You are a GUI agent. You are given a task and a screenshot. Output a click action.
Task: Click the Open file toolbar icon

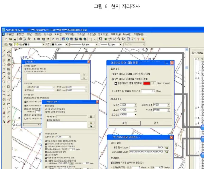tap(11, 39)
